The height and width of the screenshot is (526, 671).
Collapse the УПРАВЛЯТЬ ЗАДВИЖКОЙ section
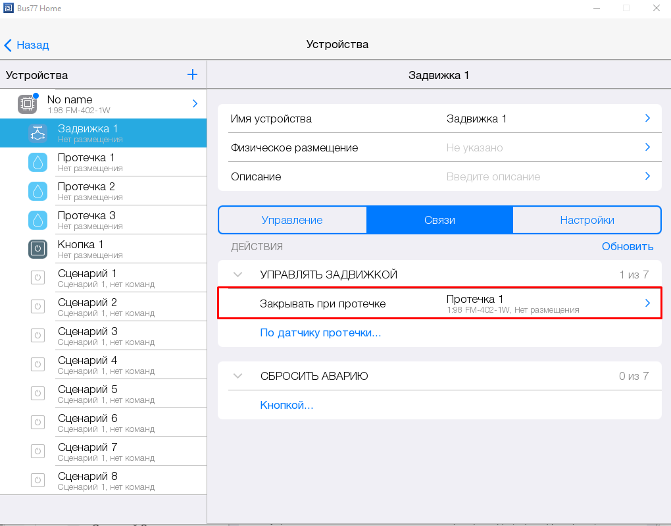pos(238,275)
